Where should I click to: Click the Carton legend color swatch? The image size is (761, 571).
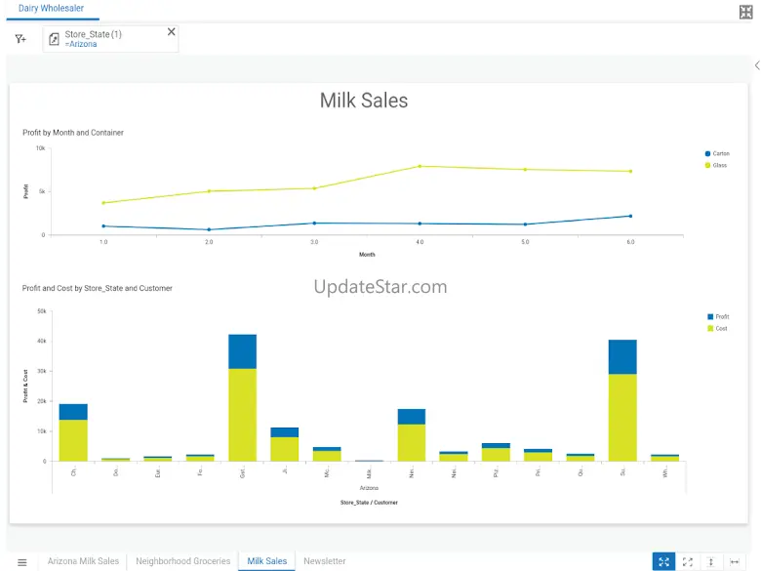[x=708, y=154]
